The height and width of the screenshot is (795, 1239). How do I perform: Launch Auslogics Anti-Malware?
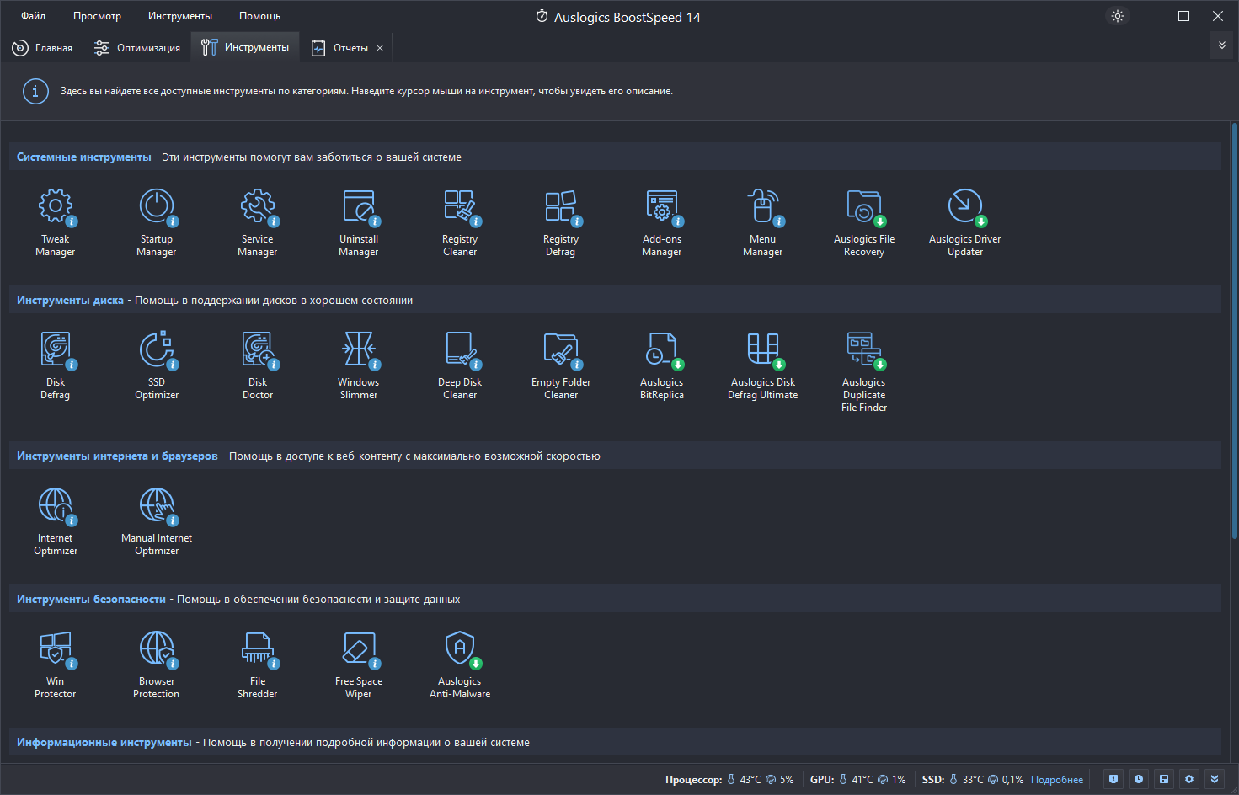coord(460,664)
